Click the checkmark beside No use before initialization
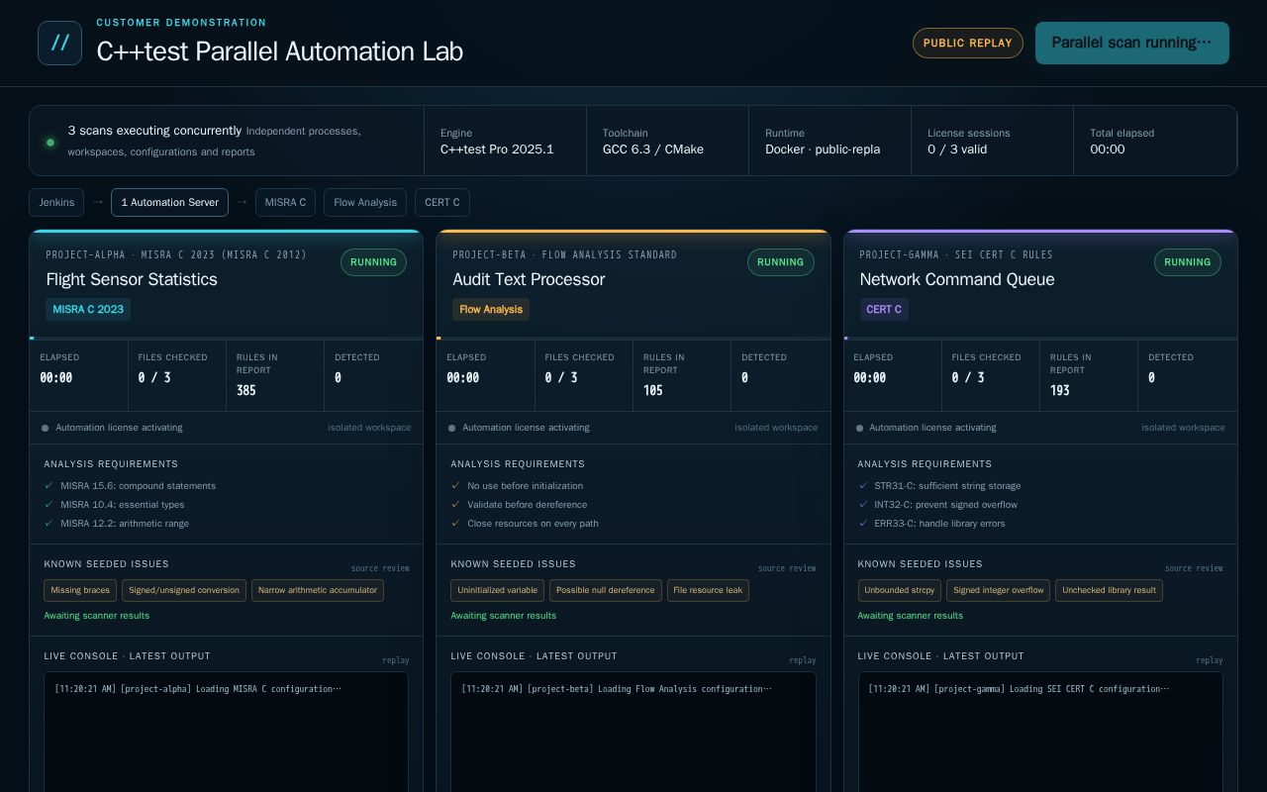Screen dimensions: 1267x792 point(455,485)
